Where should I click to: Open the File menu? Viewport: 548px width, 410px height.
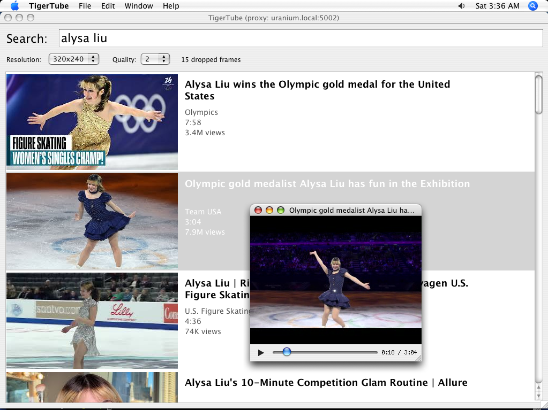(85, 6)
